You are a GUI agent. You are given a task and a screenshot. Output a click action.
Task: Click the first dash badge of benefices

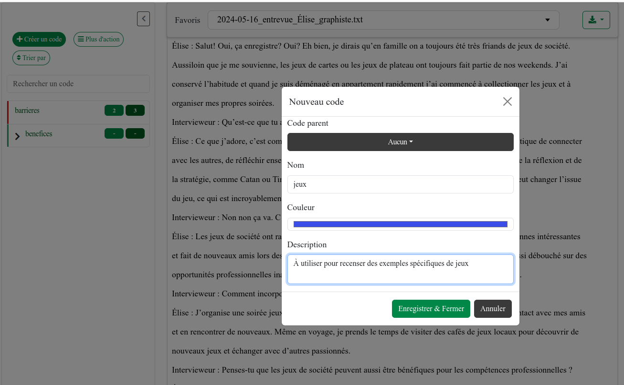point(114,134)
